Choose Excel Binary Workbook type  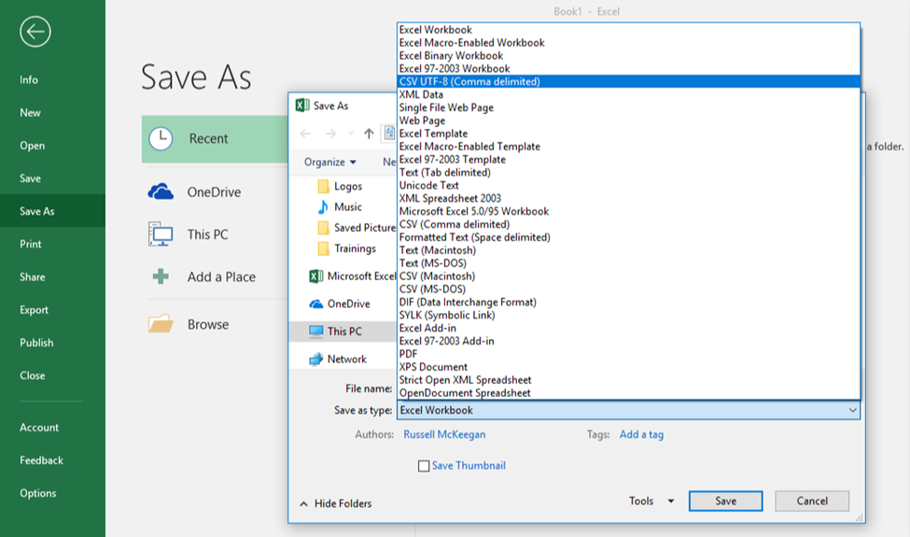(x=628, y=56)
